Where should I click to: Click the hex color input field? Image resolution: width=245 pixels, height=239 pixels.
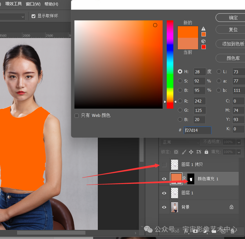(x=198, y=130)
